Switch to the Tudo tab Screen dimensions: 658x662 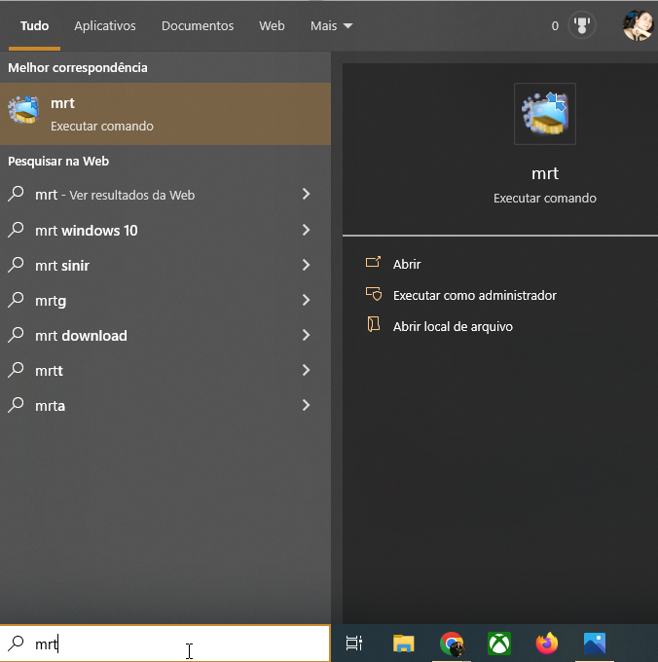[35, 25]
